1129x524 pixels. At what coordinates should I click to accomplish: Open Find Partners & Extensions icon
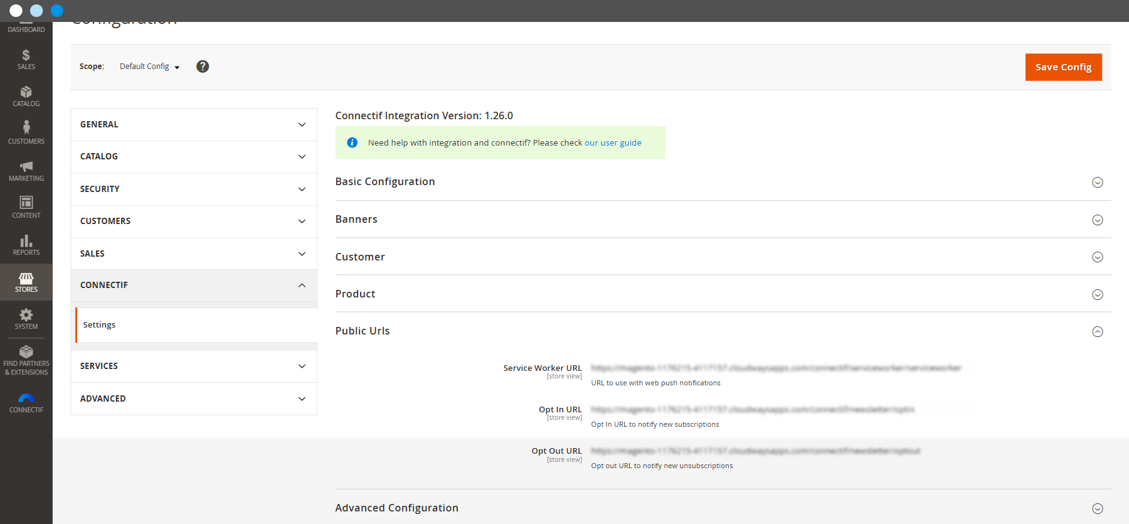coord(26,360)
